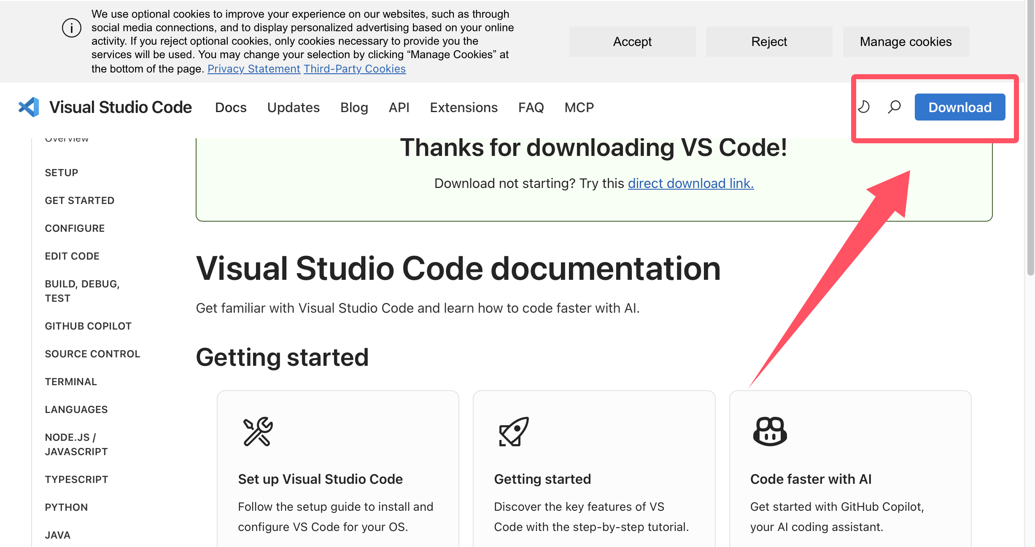Open the Docs nav item
The width and height of the screenshot is (1035, 547).
pos(231,107)
